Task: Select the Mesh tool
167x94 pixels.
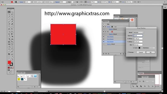Action: (9, 34)
